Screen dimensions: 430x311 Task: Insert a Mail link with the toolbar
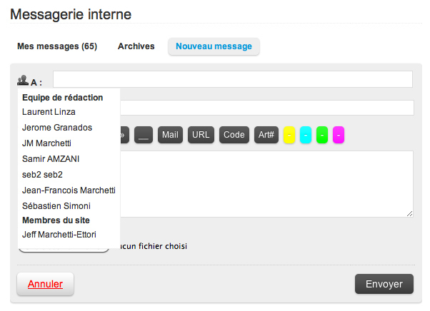[171, 135]
